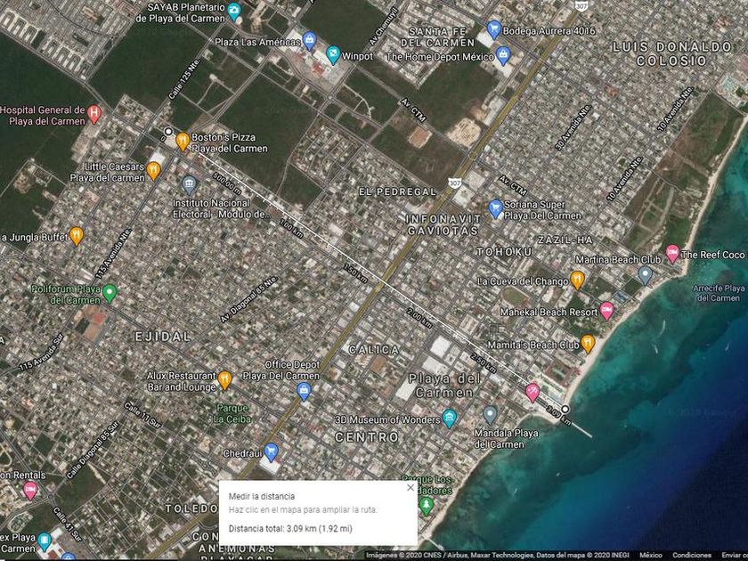748x561 pixels.
Task: Select La Cueva del Chango restaurant pin
Action: point(577,280)
